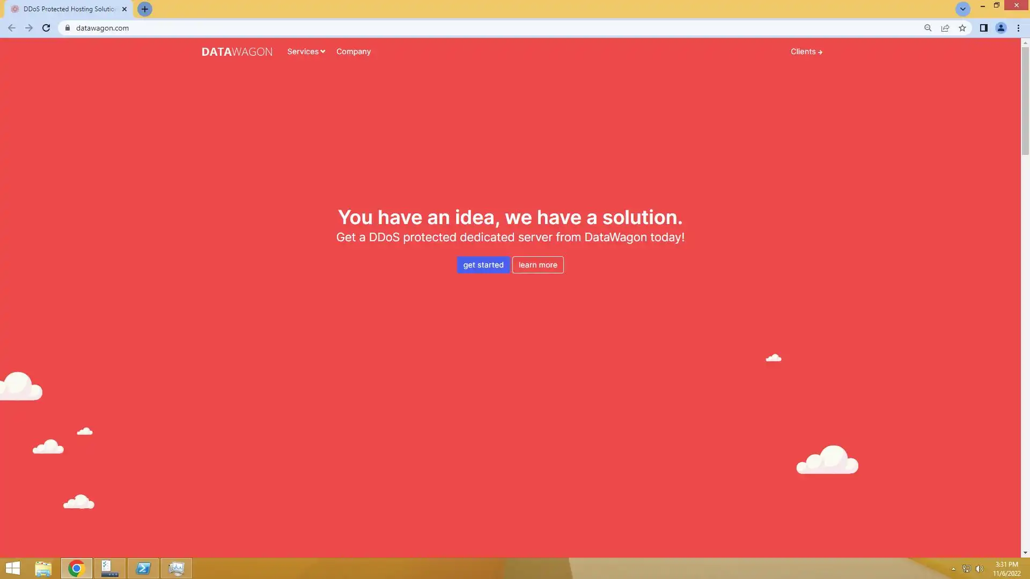Screen dimensions: 1030x579
Task: Show hidden system tray icons
Action: 953,569
